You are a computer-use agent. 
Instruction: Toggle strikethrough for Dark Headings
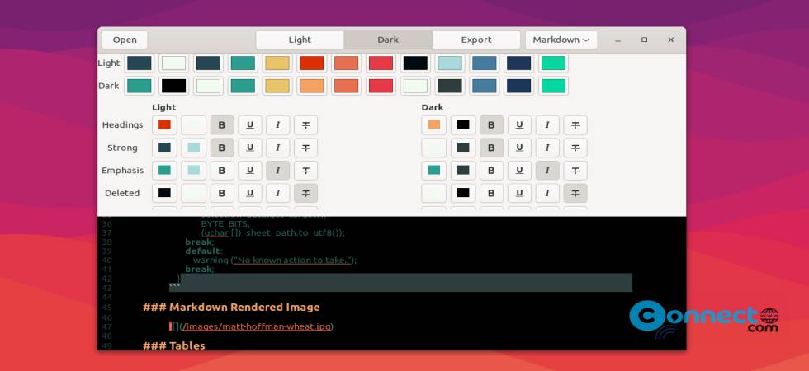point(575,124)
